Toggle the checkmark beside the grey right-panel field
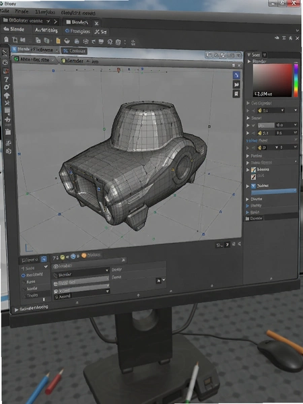This screenshot has height=404, width=303. (x=253, y=125)
